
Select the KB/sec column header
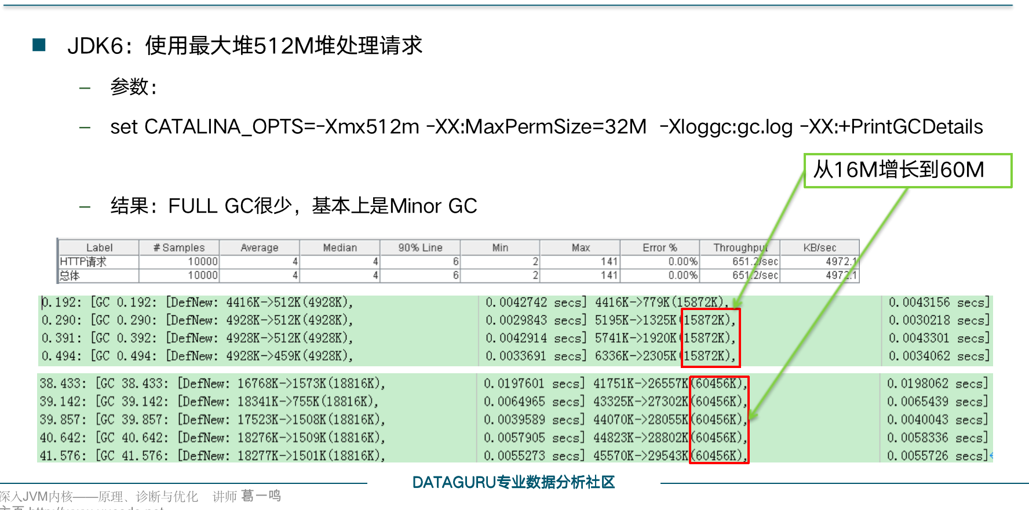(819, 247)
